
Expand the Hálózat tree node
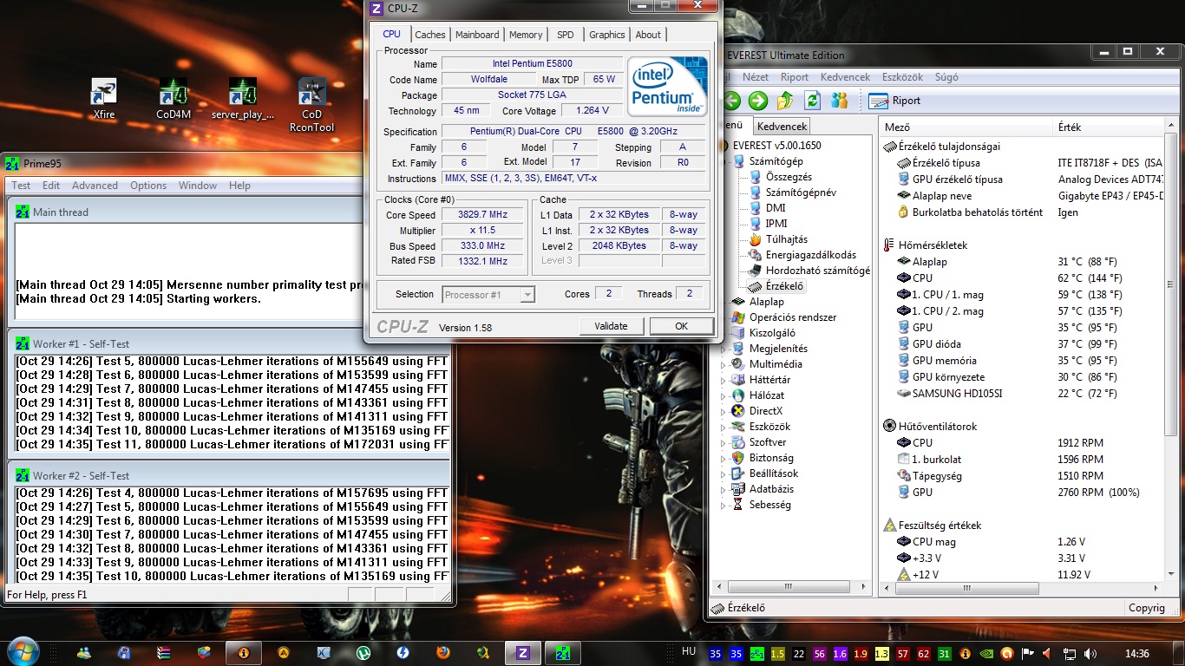pyautogui.click(x=723, y=395)
